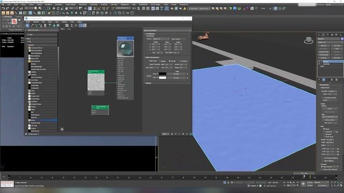Activate the Select and Rotate tool
The width and height of the screenshot is (344, 193).
tap(58, 9)
